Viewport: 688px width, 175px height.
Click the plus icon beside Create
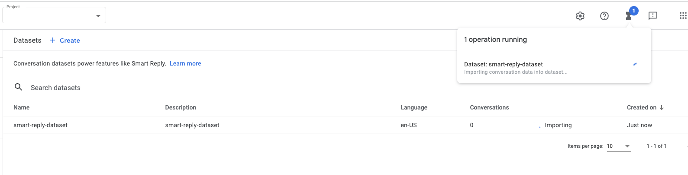point(52,40)
